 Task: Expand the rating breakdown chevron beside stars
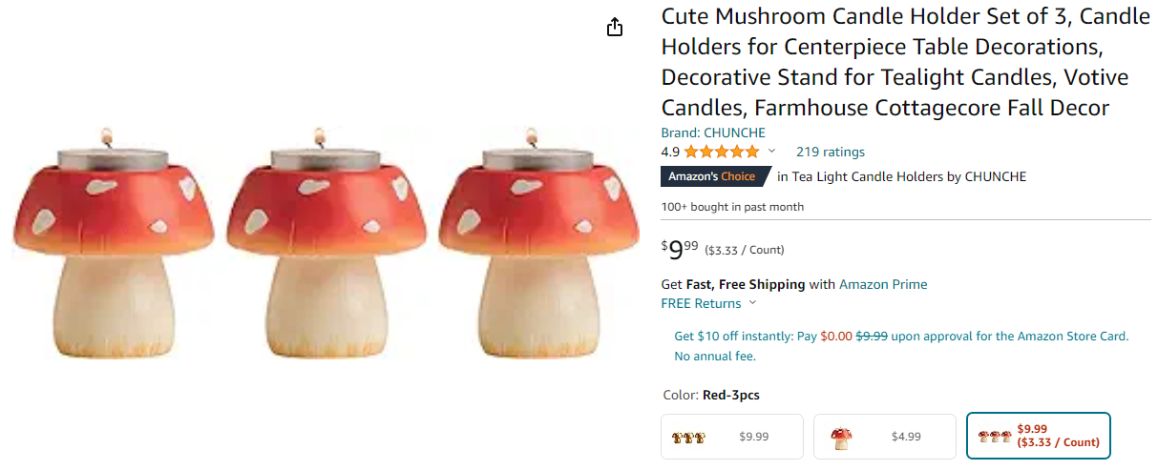772,152
